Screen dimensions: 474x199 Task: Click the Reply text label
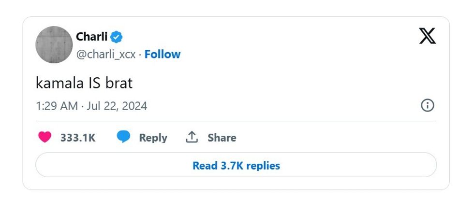coord(153,138)
